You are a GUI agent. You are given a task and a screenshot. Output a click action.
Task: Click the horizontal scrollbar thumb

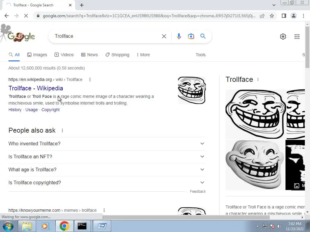click(x=186, y=217)
